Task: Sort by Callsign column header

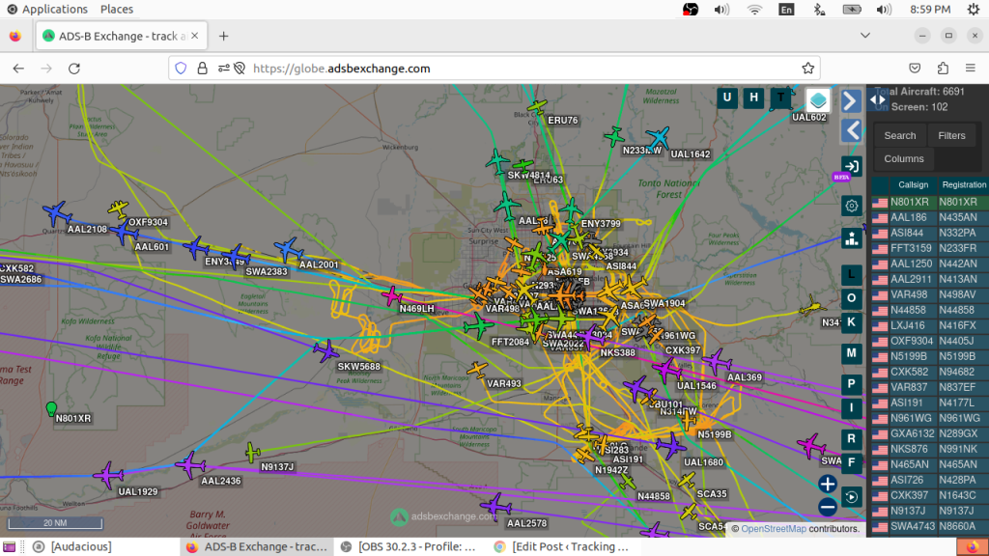Action: click(913, 184)
